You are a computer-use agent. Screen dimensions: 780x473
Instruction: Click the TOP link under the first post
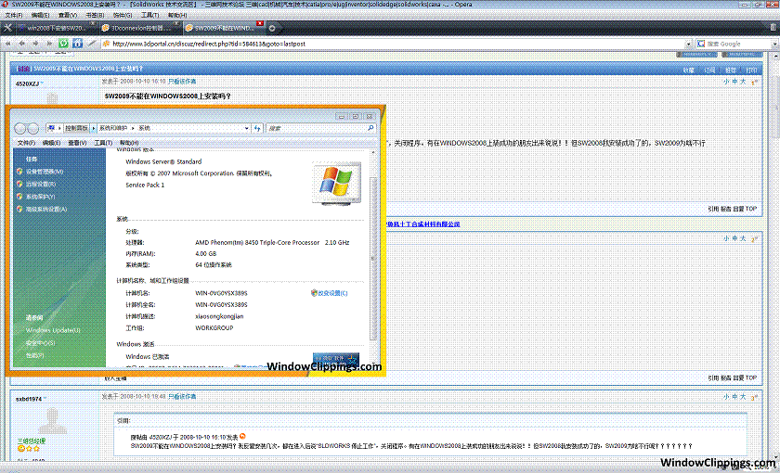(x=751, y=209)
